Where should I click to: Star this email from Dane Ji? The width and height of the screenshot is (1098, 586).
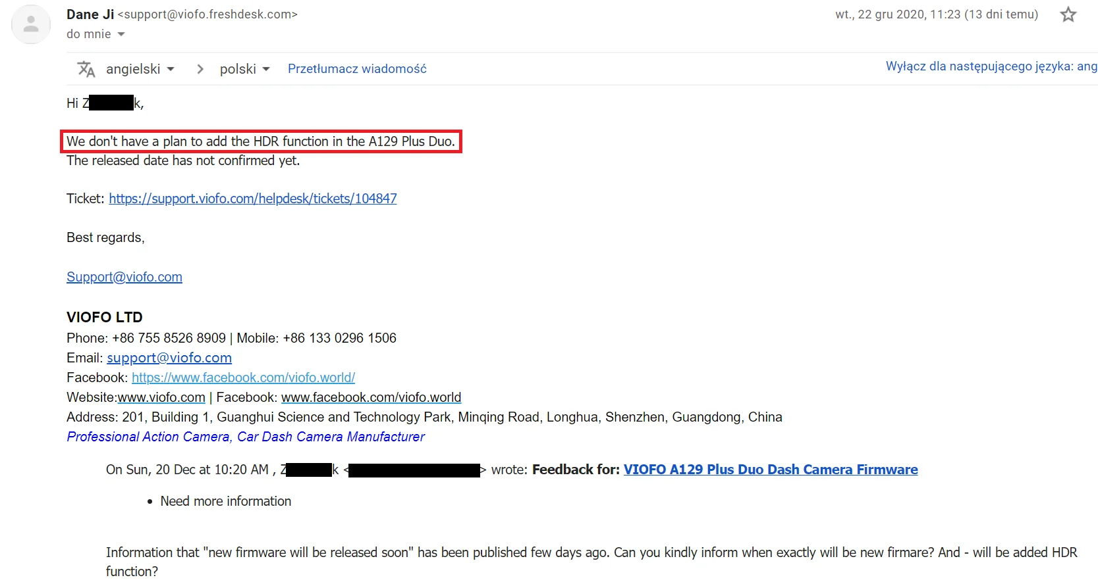(x=1068, y=14)
